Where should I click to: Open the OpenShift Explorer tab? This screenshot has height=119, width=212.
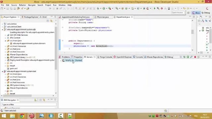123,57
